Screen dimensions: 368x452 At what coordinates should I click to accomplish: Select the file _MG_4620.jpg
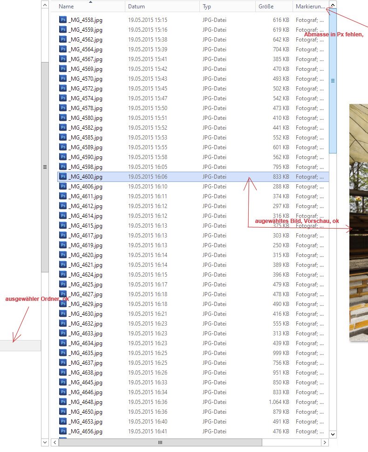coord(86,255)
